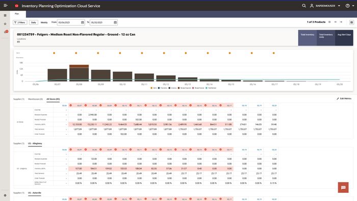Open the 2 Filters button
The height and width of the screenshot is (201, 357).
tap(20, 22)
